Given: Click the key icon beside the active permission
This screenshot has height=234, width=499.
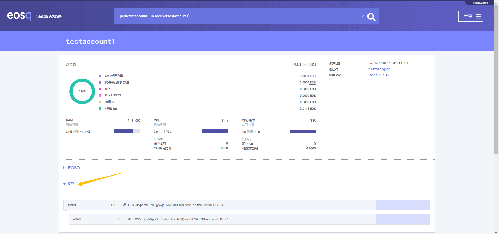Looking at the screenshot, I should coord(130,219).
